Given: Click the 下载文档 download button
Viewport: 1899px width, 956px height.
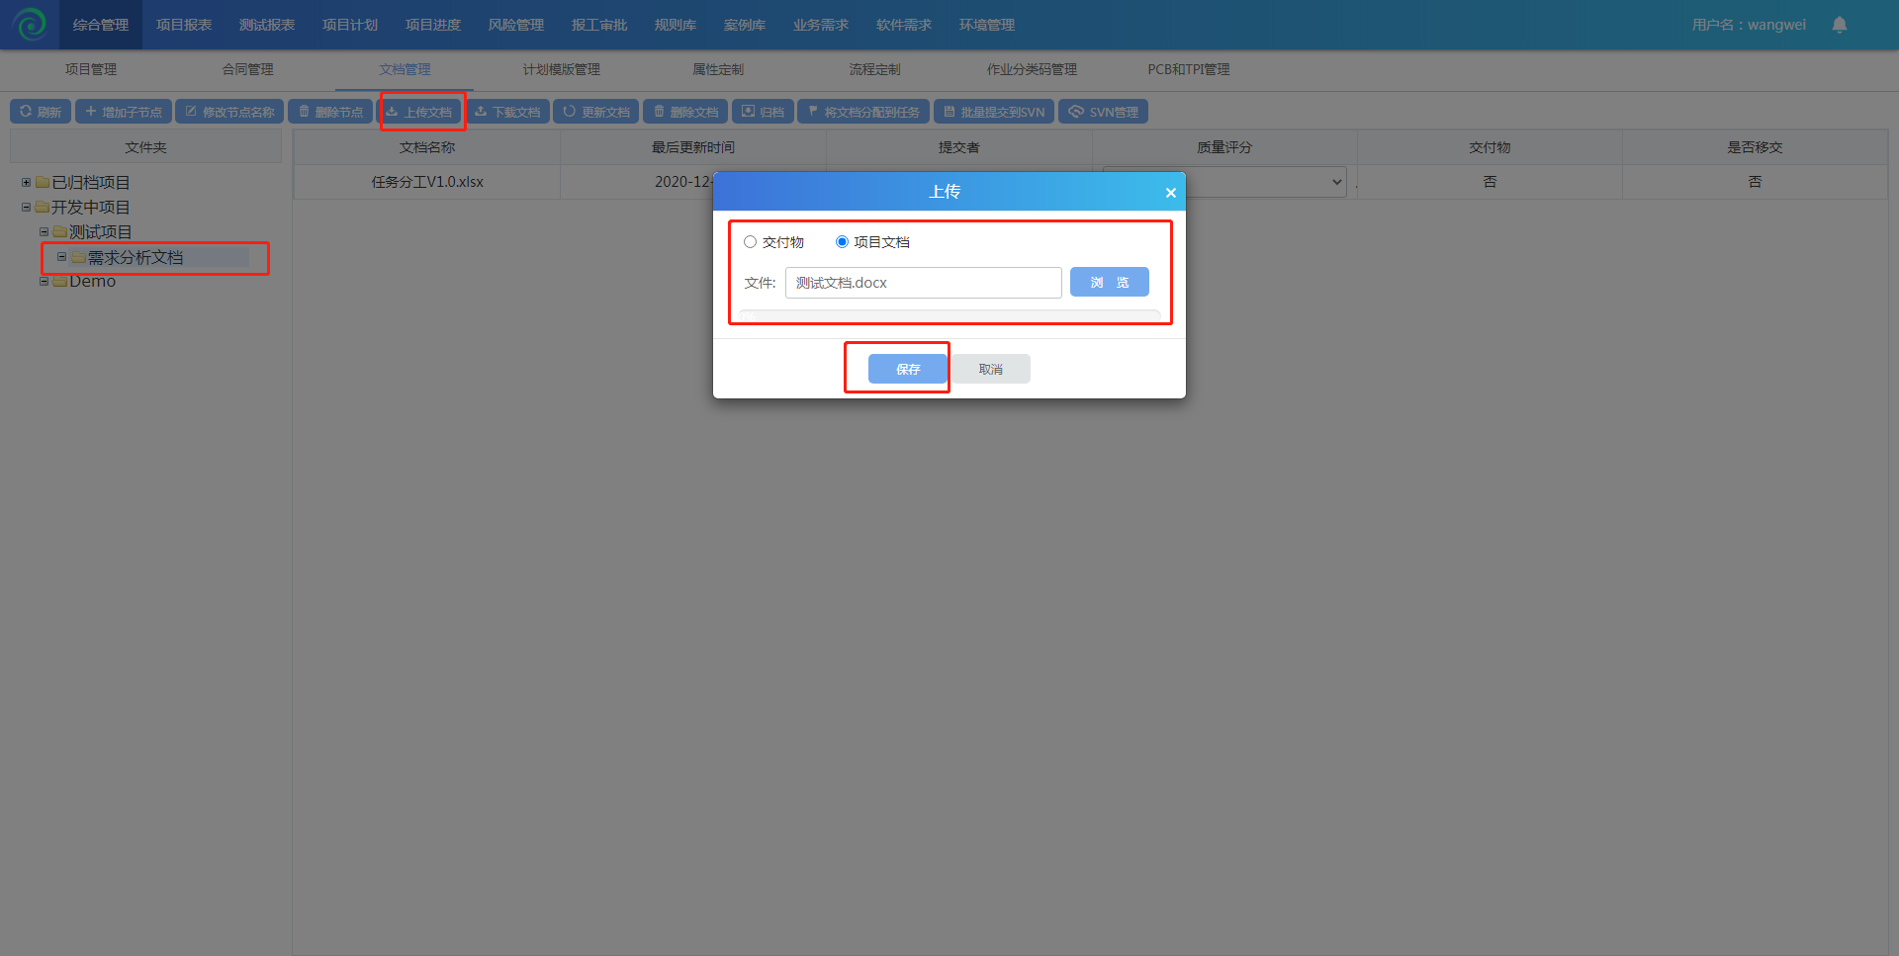Looking at the screenshot, I should click(507, 112).
